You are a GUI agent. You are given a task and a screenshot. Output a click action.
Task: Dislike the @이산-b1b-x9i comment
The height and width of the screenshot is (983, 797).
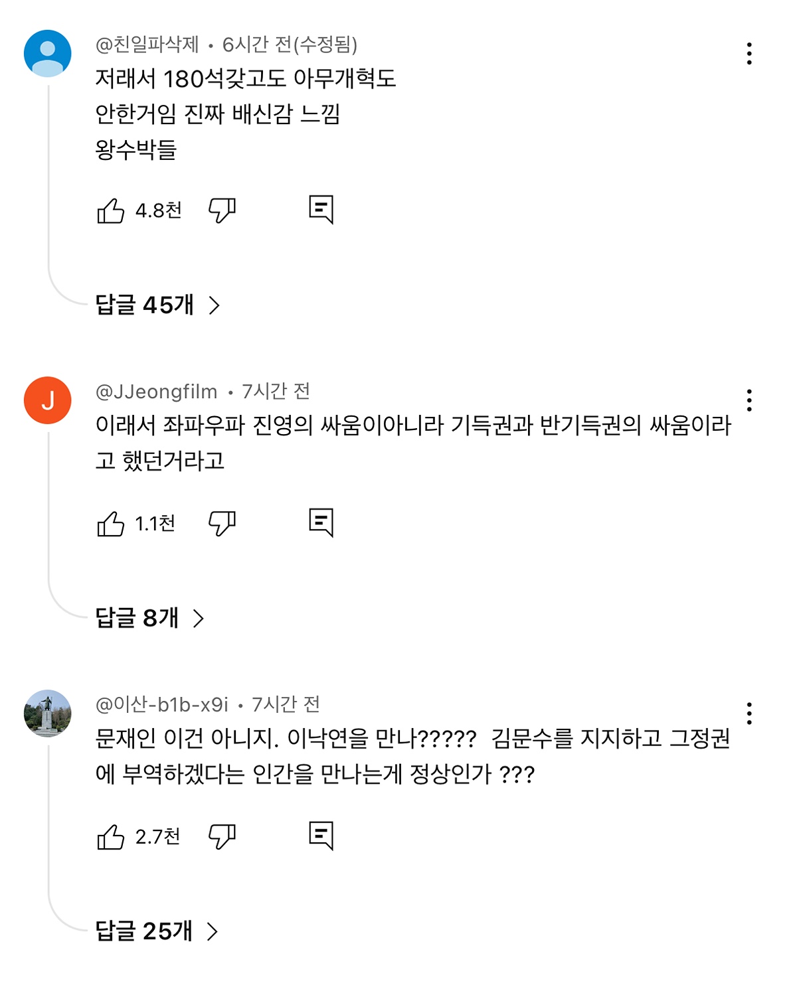[x=222, y=837]
